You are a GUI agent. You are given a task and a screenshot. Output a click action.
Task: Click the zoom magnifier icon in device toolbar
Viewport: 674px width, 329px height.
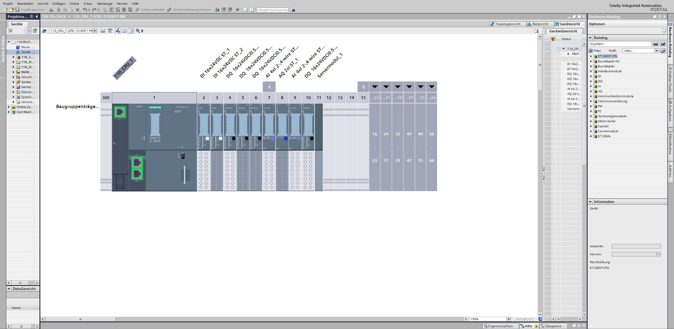[138, 31]
